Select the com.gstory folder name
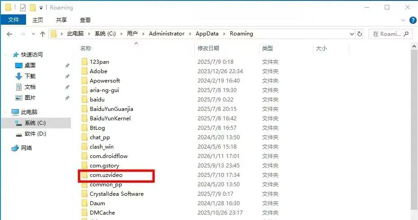This screenshot has height=220, width=418. 105,166
